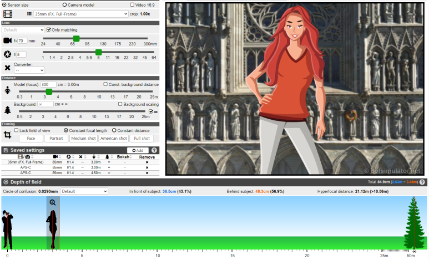Open the Converter dropdown
Viewport: 429px width, 260px height.
29,70
